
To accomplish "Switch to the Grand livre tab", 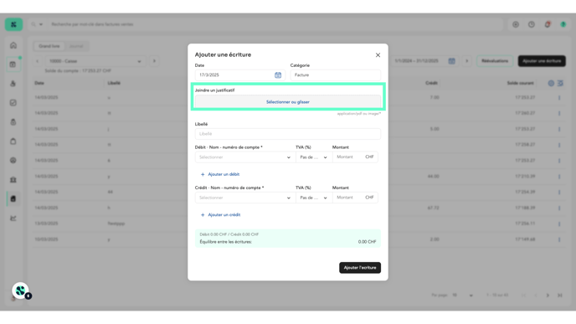I will pos(49,46).
